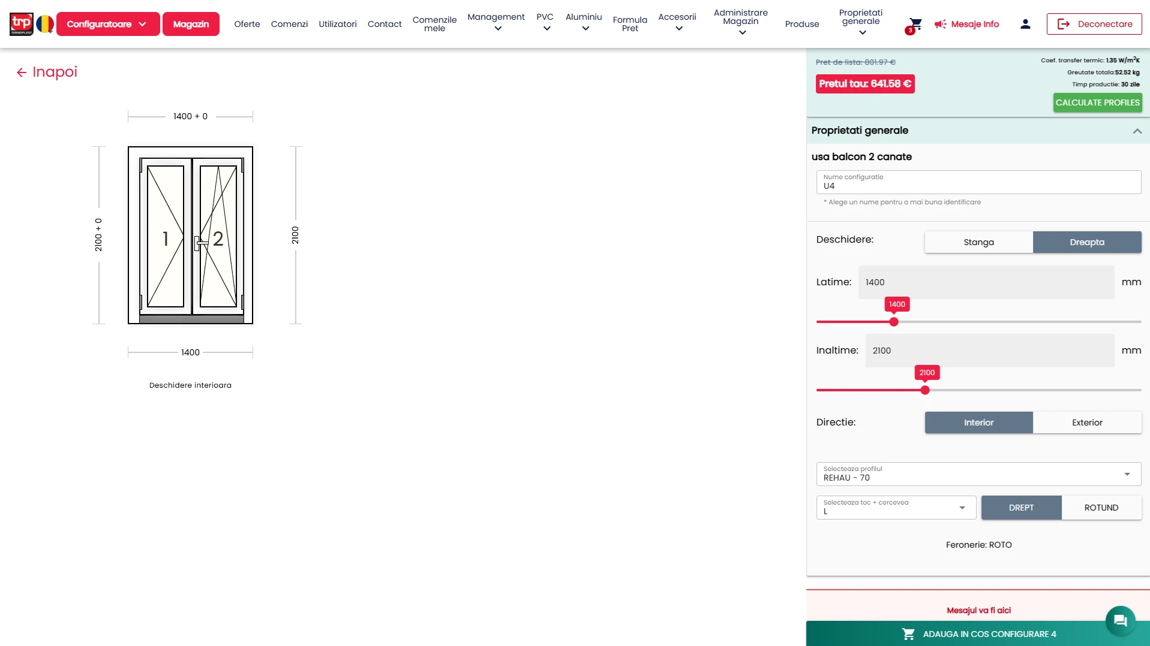Image resolution: width=1150 pixels, height=646 pixels.
Task: Click the Inaltime slider handle
Action: click(925, 390)
